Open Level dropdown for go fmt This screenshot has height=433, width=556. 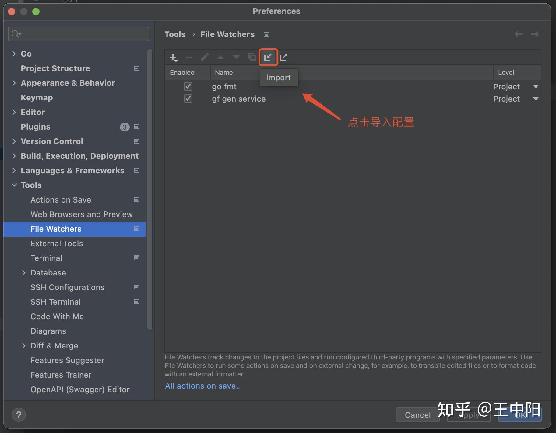pos(536,87)
